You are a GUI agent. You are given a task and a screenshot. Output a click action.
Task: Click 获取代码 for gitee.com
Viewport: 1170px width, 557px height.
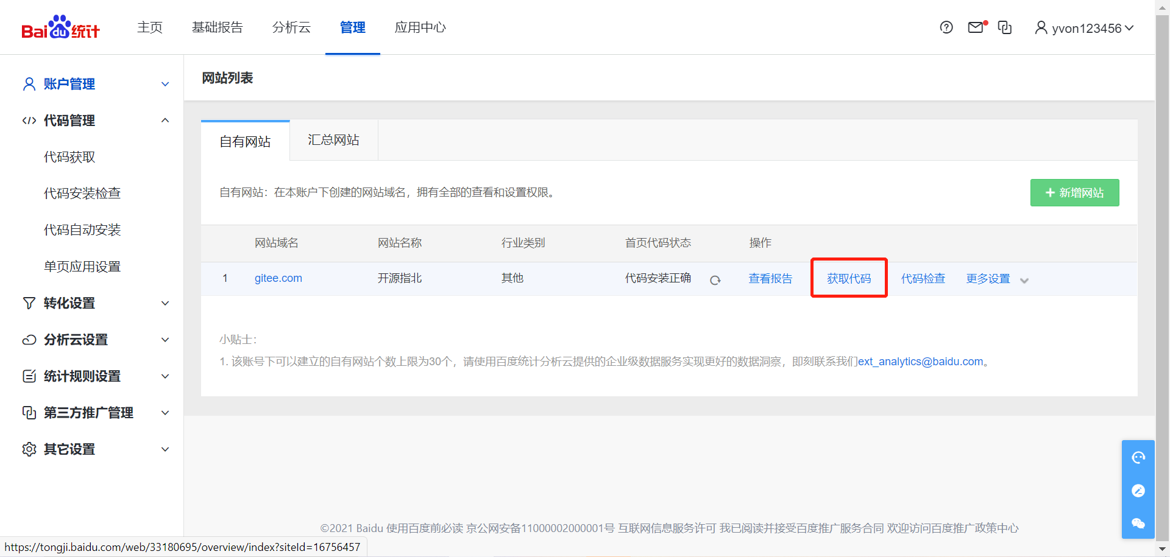[x=849, y=279]
